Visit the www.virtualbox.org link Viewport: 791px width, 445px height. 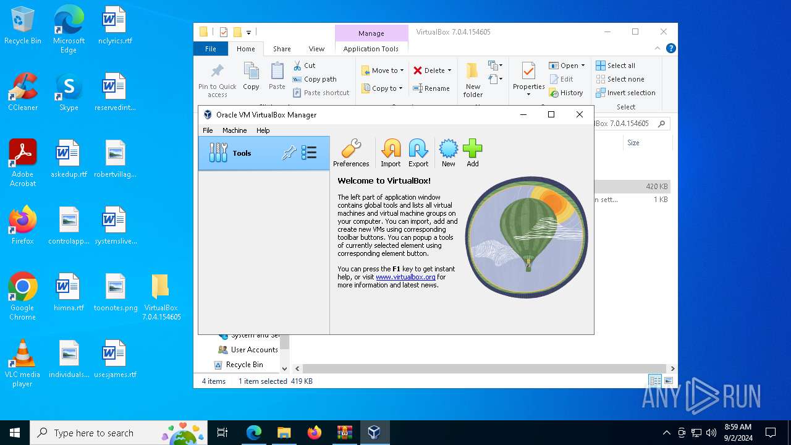click(405, 277)
